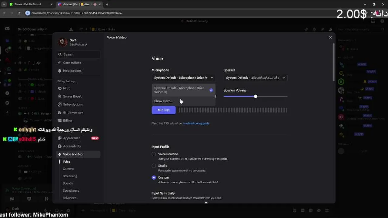
Task: Click the pencil icon next to Edit Profiles
Action: [x=86, y=45]
